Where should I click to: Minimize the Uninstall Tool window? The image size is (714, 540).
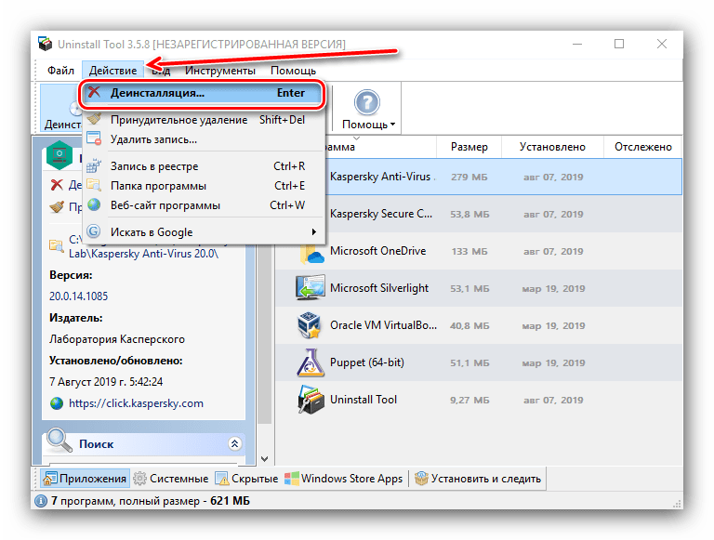coord(577,44)
